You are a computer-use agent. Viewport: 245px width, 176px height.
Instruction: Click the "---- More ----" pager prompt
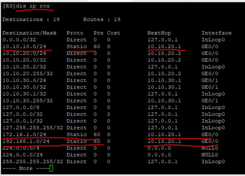point(26,169)
